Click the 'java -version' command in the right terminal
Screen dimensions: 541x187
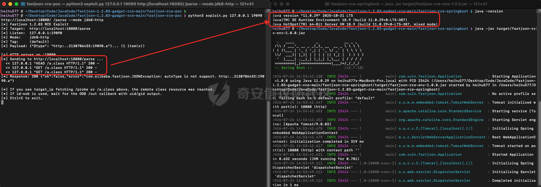489,11
